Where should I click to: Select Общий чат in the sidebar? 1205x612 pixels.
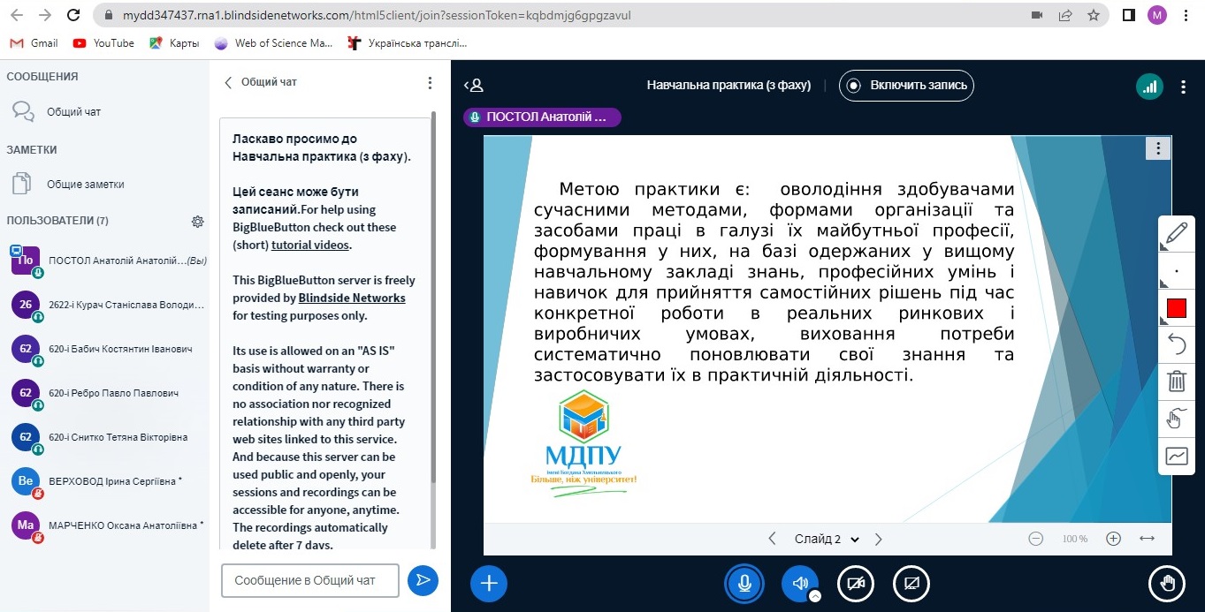pyautogui.click(x=73, y=111)
